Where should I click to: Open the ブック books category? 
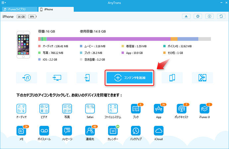point(136,109)
